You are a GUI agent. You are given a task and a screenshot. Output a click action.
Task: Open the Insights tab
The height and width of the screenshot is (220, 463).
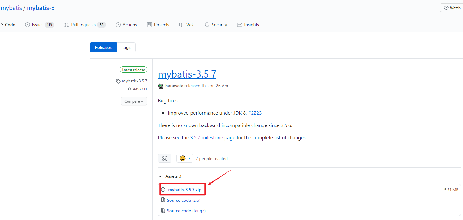point(248,25)
